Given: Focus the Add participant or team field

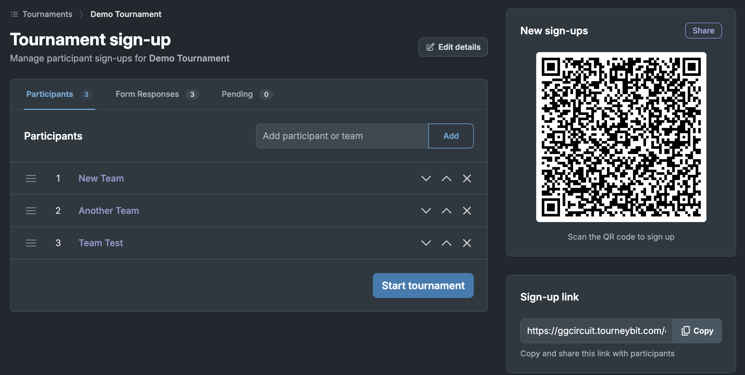Looking at the screenshot, I should 342,136.
